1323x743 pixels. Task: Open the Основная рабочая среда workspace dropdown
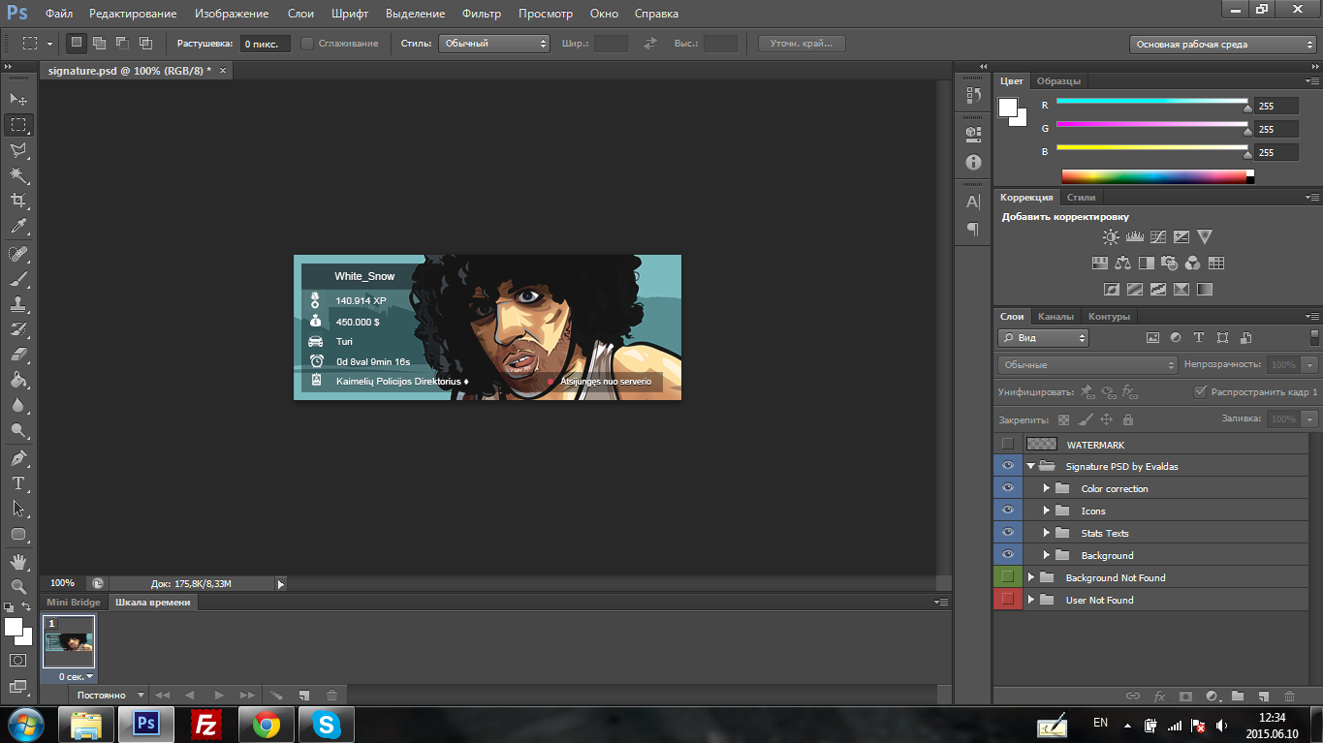click(x=1223, y=45)
